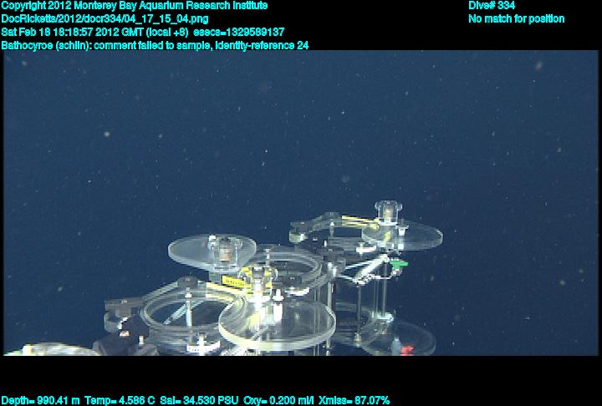Select the MBARI copyright text line

tap(135, 6)
